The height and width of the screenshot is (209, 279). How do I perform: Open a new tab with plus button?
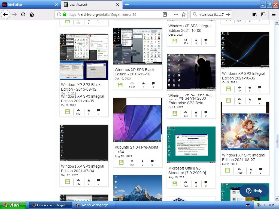[127, 4]
